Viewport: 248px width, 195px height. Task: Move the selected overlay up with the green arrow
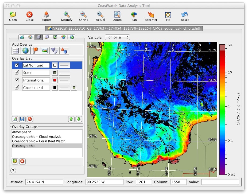click(x=71, y=119)
